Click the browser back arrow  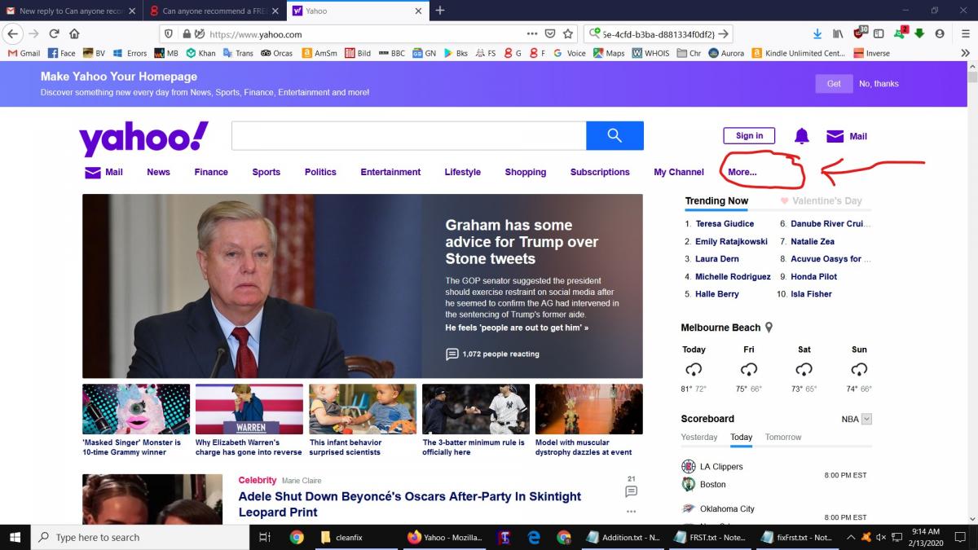point(13,34)
